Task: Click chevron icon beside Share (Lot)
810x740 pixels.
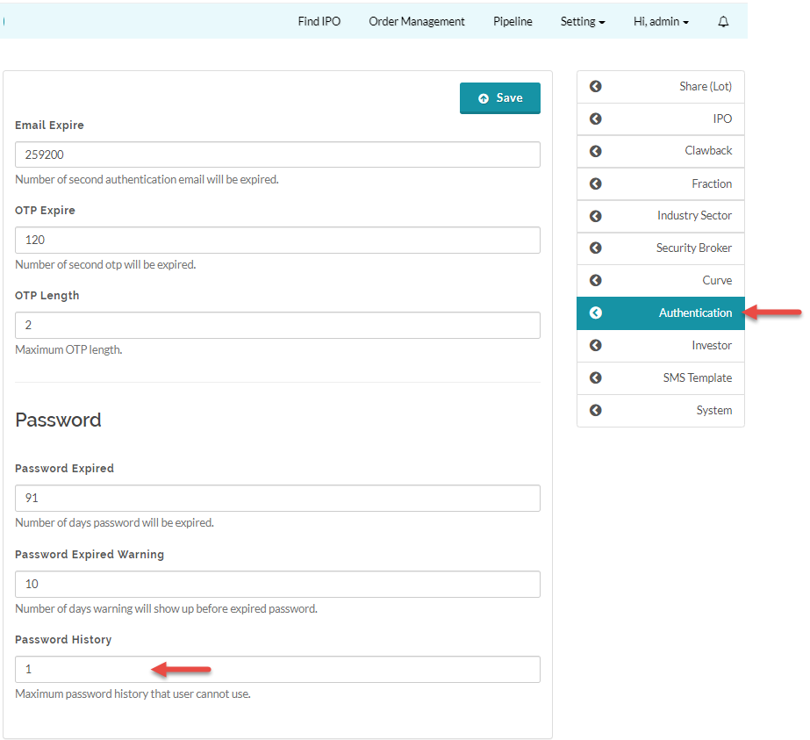Action: [x=596, y=86]
